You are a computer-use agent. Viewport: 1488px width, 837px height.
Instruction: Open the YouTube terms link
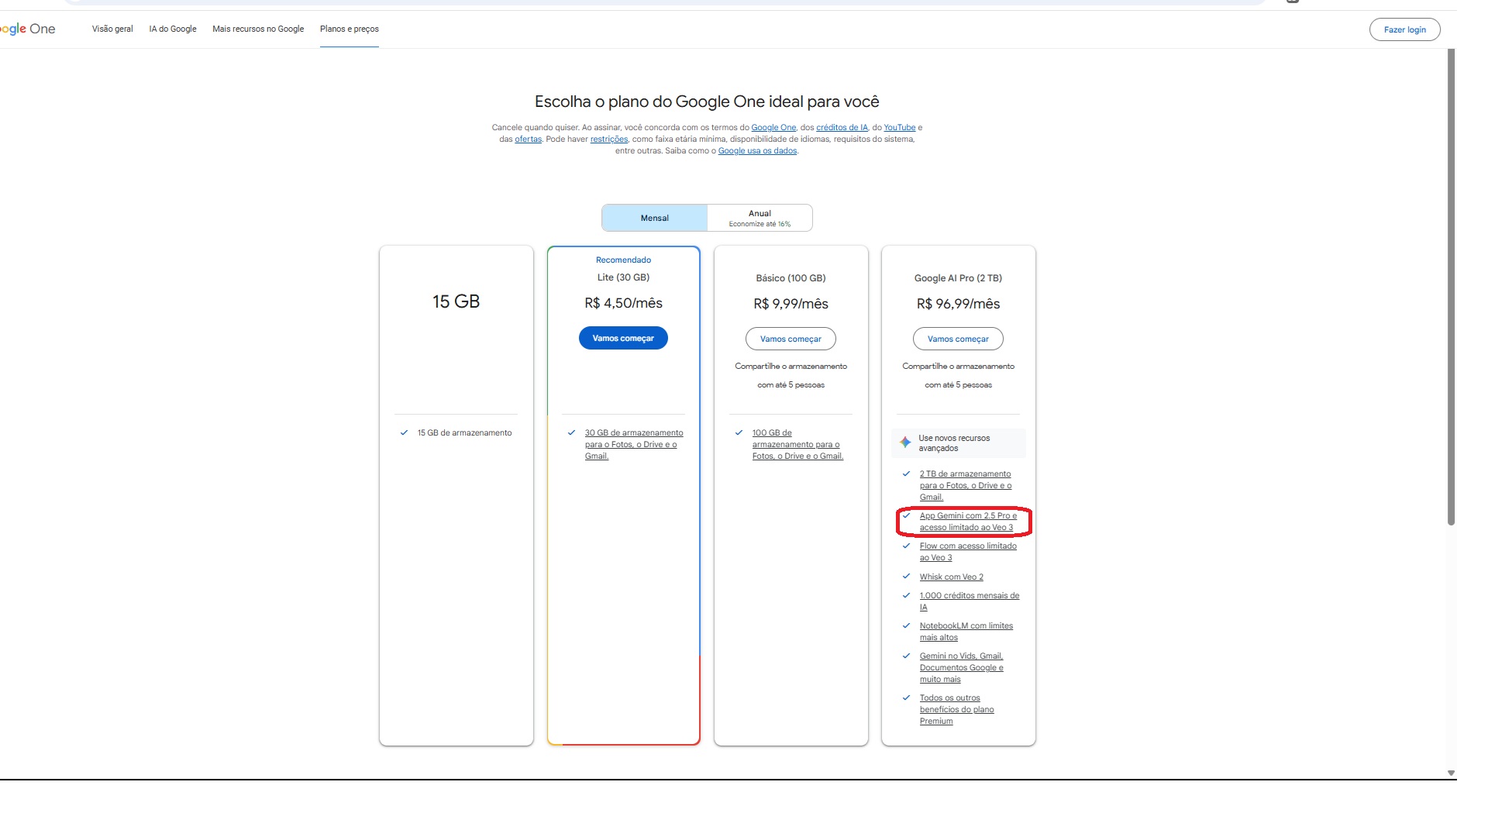(x=899, y=128)
